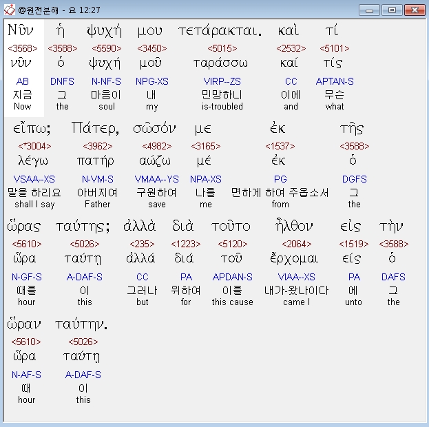Click Strong's number <3450>
The width and height of the screenshot is (429, 427).
pos(152,48)
